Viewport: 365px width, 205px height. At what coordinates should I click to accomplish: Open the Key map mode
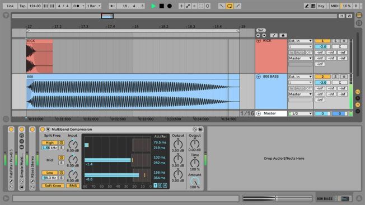coord(321,6)
